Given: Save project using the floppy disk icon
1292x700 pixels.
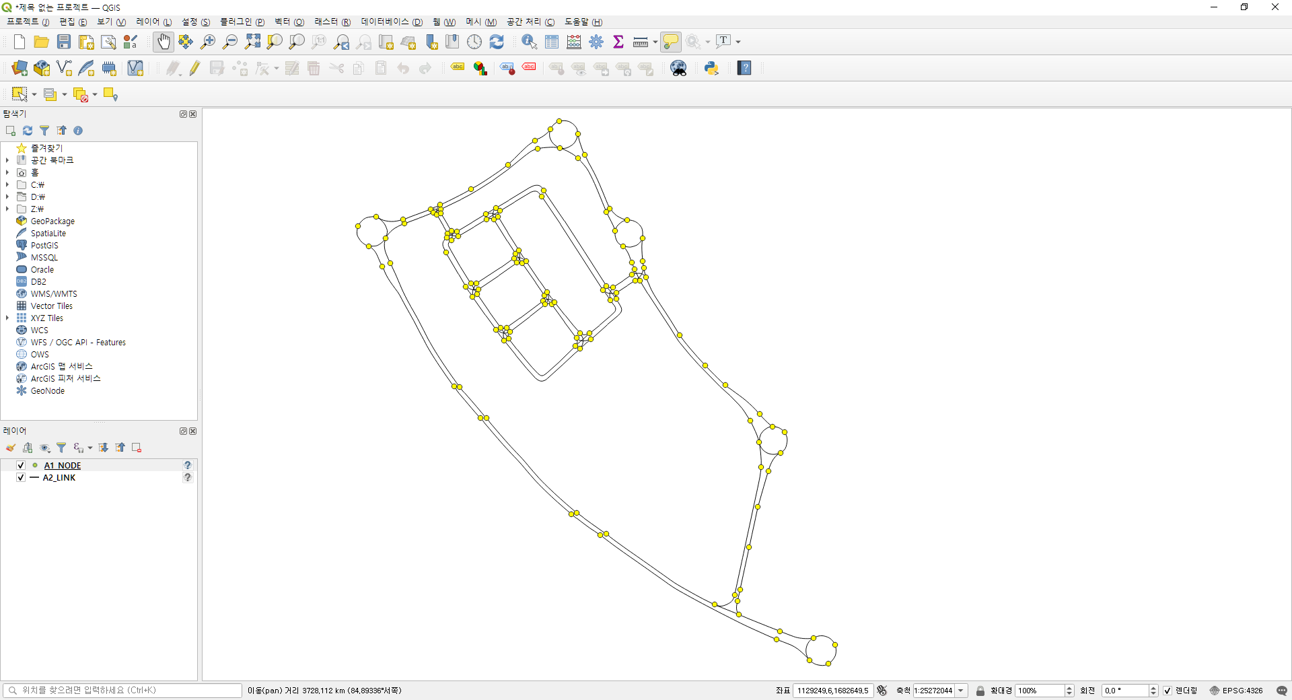Looking at the screenshot, I should pyautogui.click(x=64, y=42).
